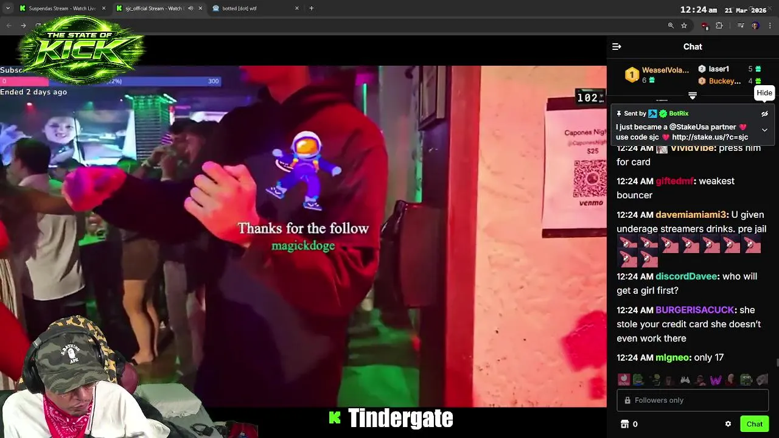Open a new browser tab
The height and width of the screenshot is (438, 779).
(x=312, y=9)
